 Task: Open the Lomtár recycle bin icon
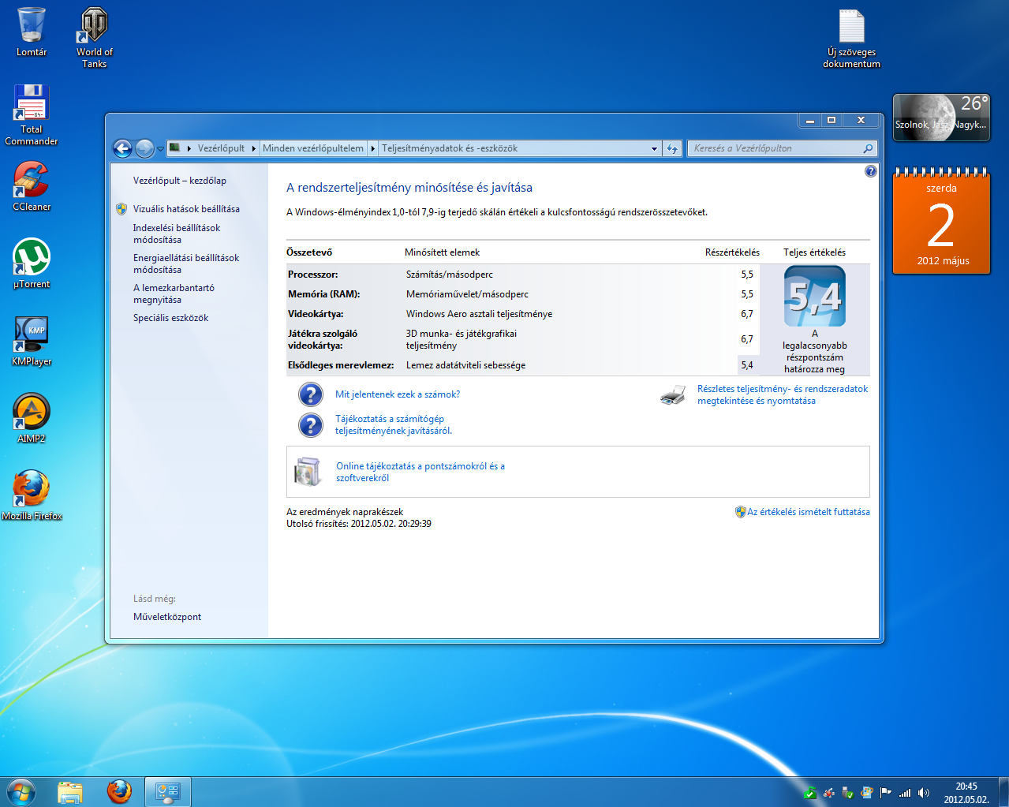[32, 32]
